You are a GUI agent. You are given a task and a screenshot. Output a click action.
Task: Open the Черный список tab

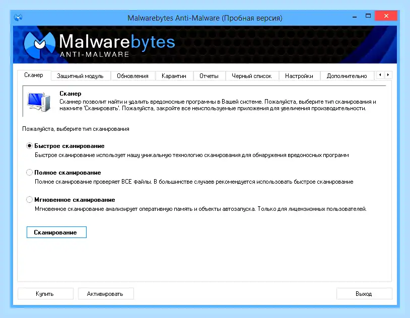251,76
